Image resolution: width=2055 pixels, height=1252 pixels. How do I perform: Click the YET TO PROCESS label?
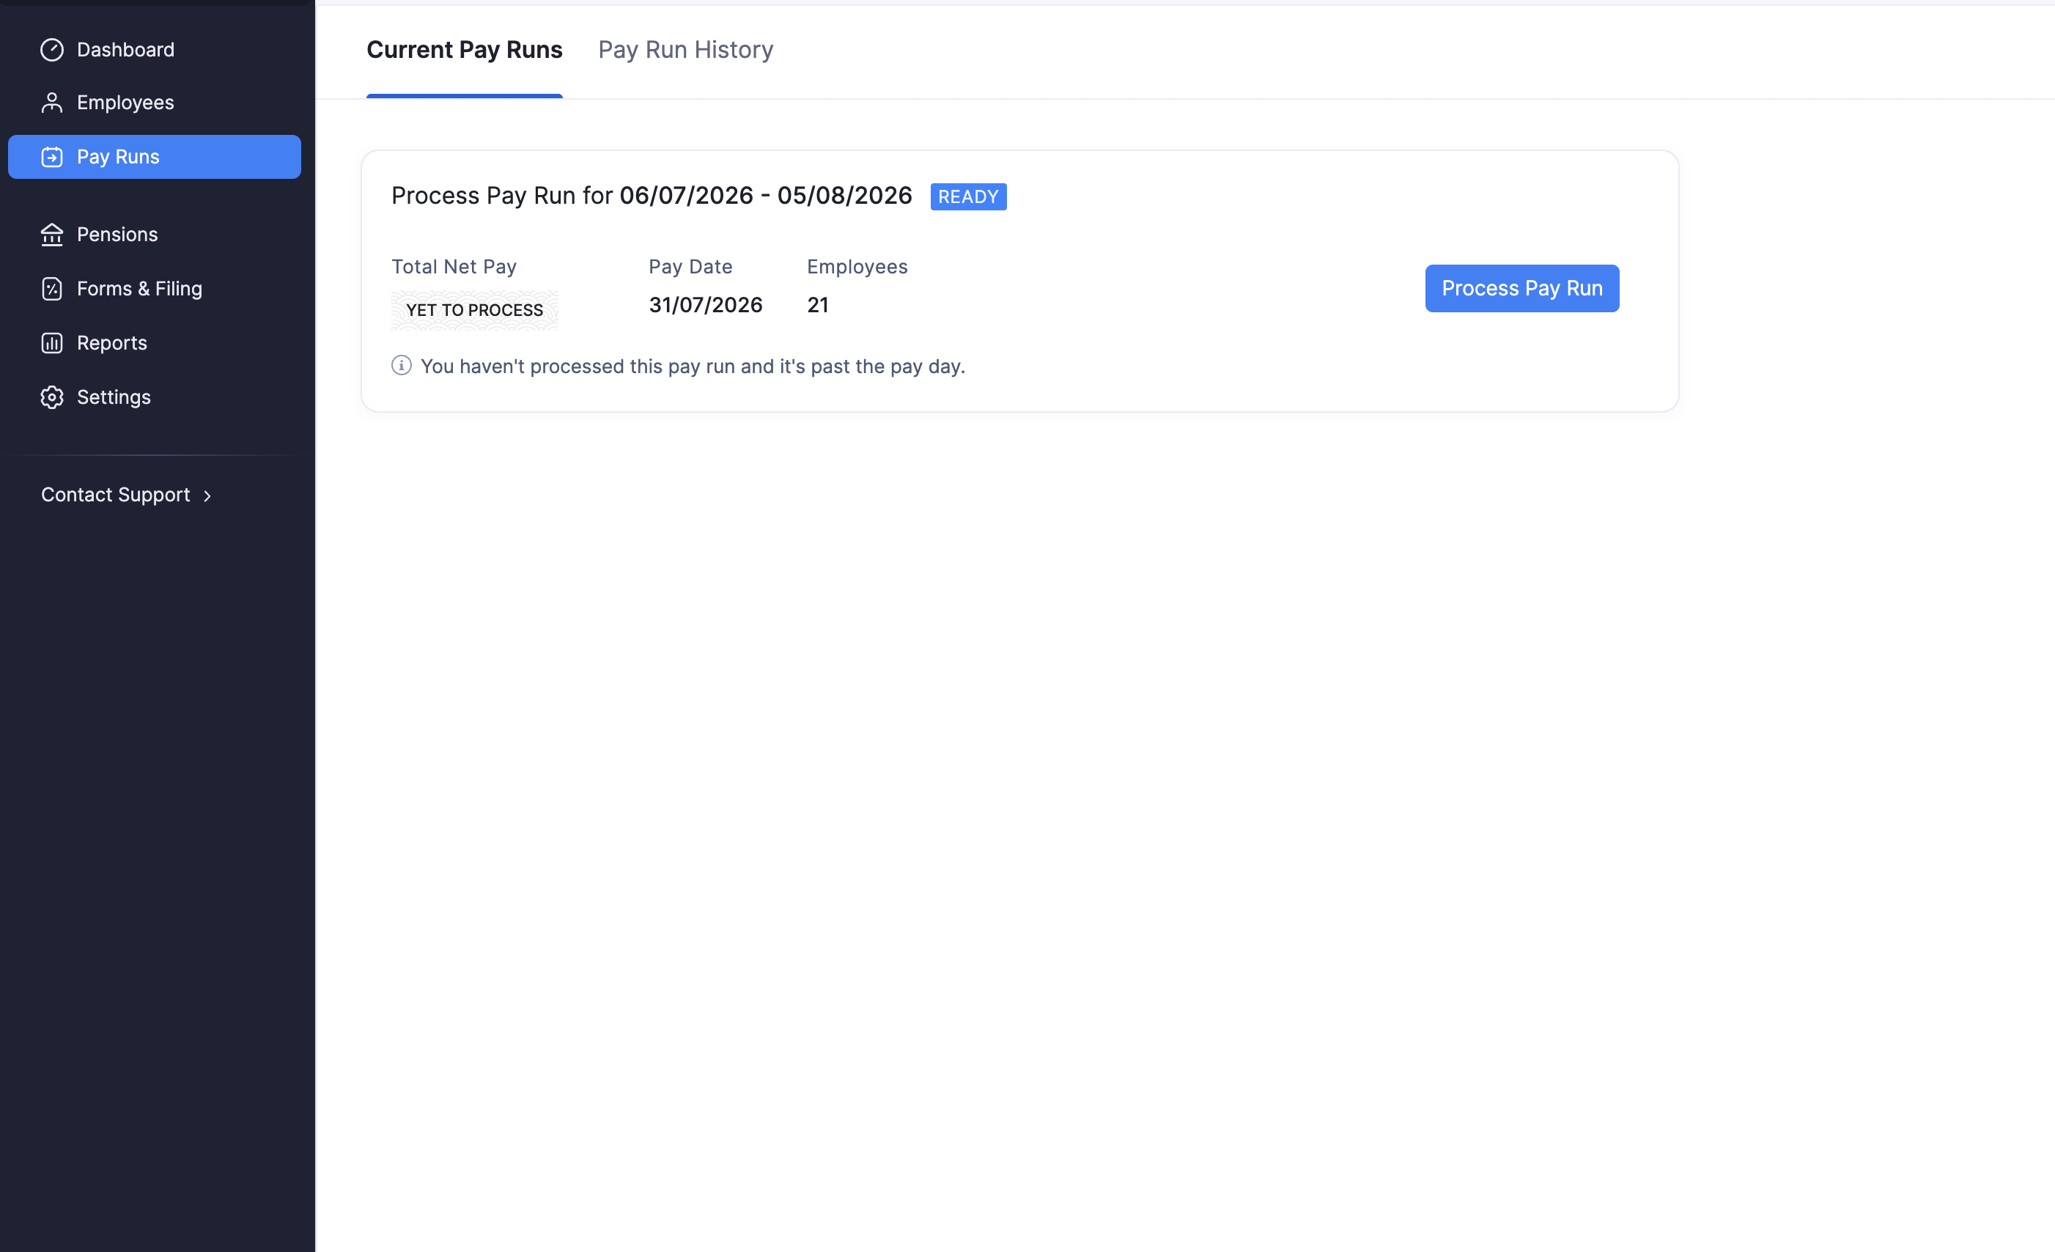(475, 310)
